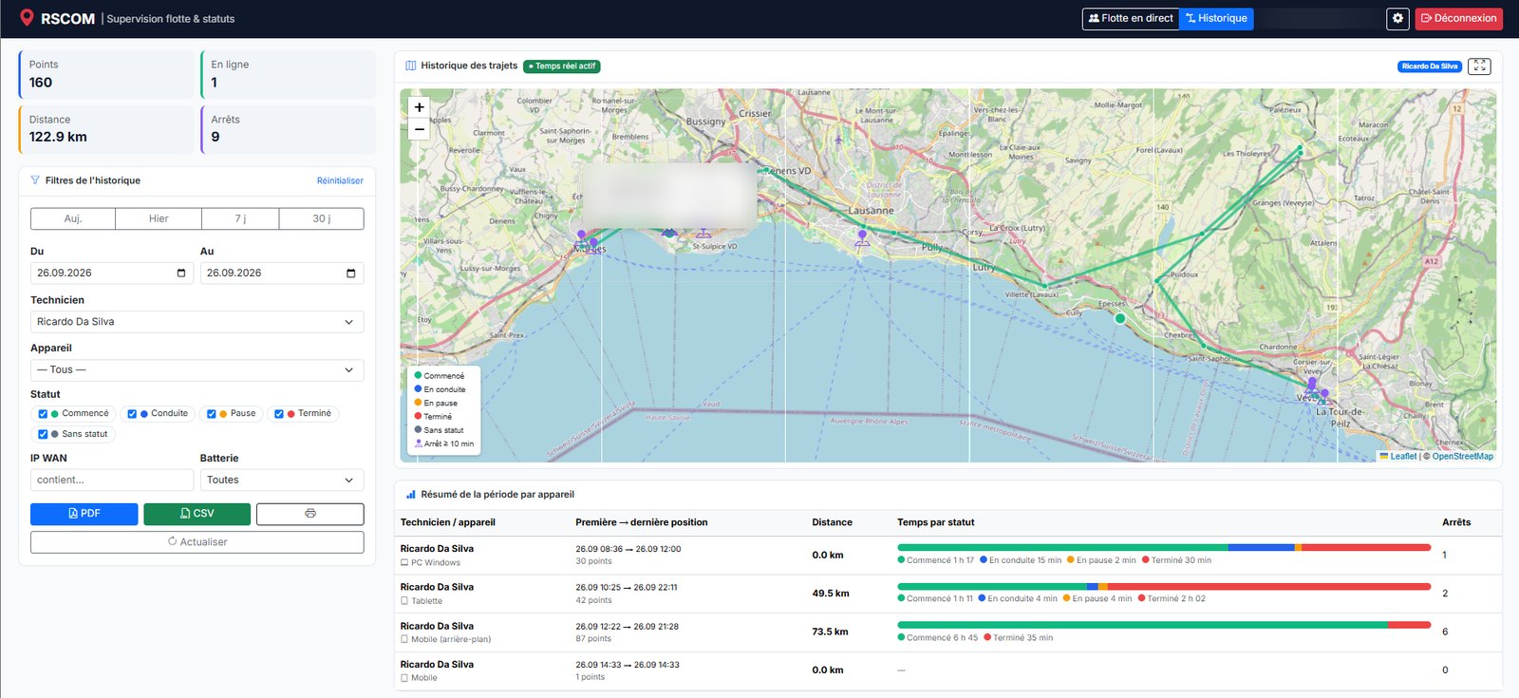This screenshot has height=698, width=1519.
Task: Select the 7 j date range
Action: 240,219
